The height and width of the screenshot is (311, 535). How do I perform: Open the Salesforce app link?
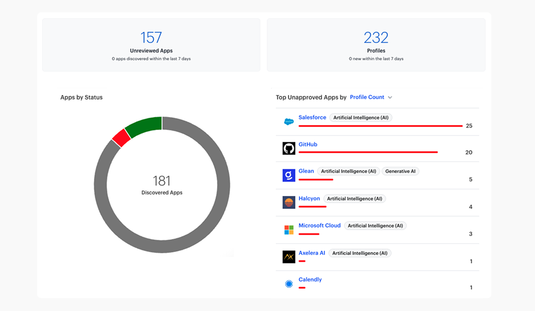coord(312,117)
